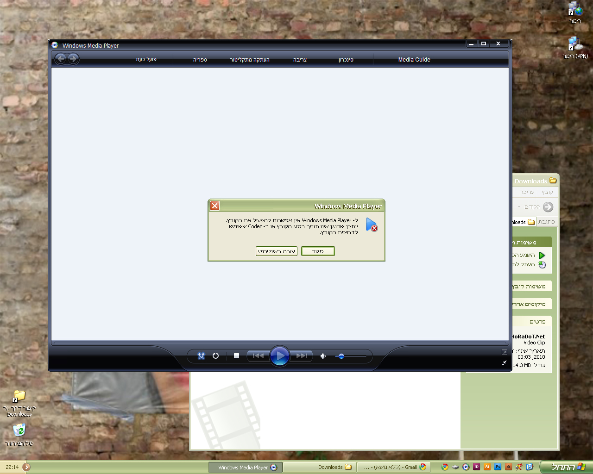Click the Forward arrow in Media Player

tap(73, 59)
